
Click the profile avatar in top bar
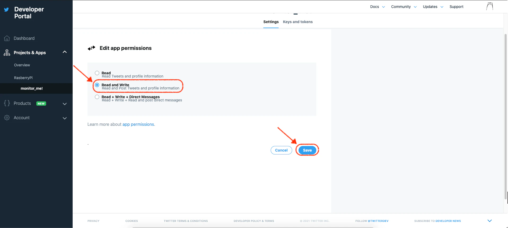point(490,6)
